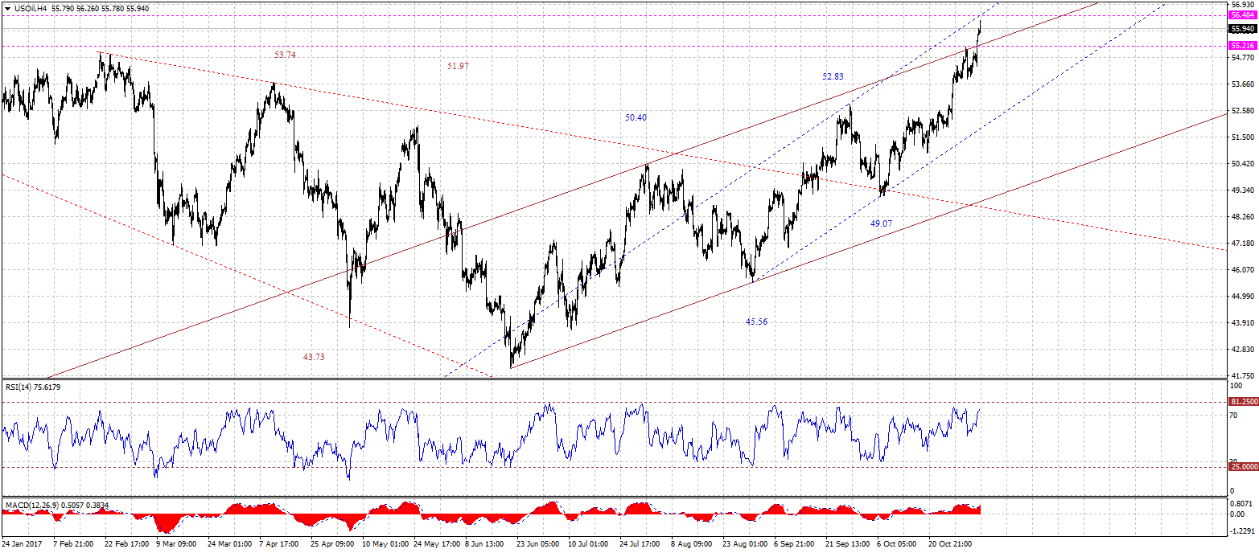Image resolution: width=1259 pixels, height=553 pixels.
Task: Click the magenta 56.484 price level label
Action: [x=1243, y=15]
